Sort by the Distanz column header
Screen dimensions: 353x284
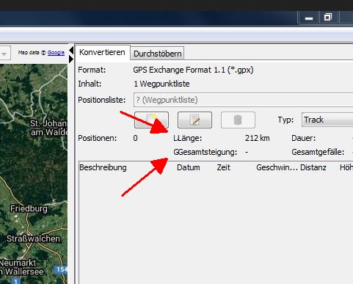[313, 167]
